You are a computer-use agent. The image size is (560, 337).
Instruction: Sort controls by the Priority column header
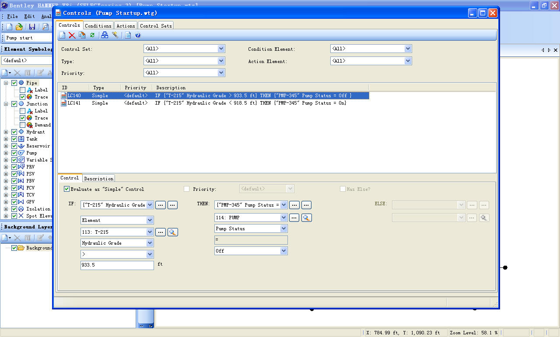pos(136,88)
